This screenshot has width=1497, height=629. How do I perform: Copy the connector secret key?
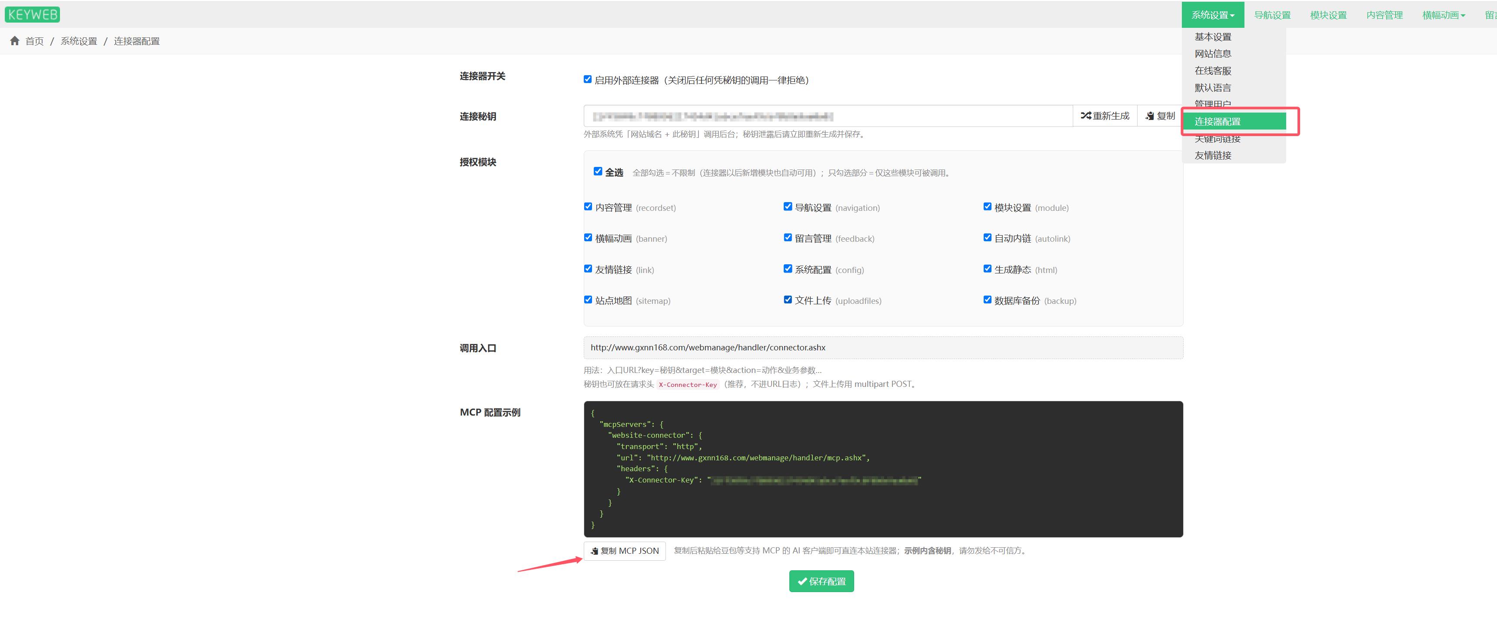(1160, 116)
